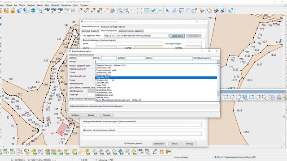Open the Помощь menu in menu bar
The image size is (287, 161).
[x=84, y=5]
